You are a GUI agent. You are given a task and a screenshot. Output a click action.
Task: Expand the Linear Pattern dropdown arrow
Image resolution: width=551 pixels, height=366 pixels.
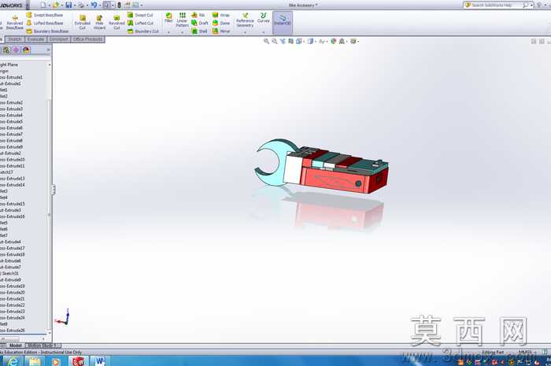click(182, 32)
